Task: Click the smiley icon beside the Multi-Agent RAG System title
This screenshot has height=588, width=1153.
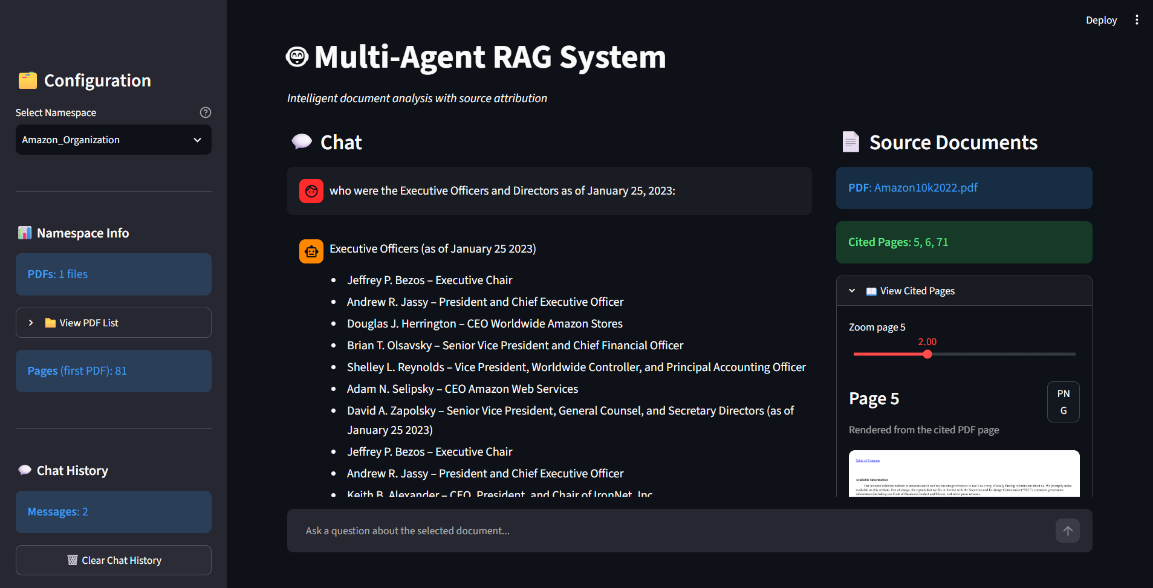Action: pos(297,57)
